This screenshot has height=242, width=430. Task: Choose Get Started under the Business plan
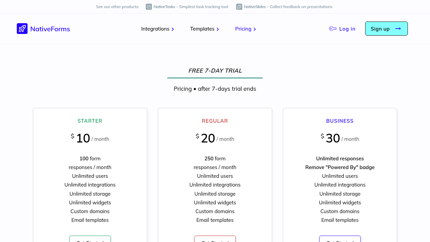340,239
